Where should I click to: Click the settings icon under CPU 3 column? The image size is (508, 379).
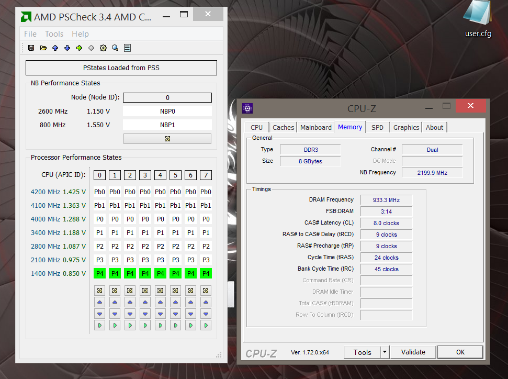(145, 291)
